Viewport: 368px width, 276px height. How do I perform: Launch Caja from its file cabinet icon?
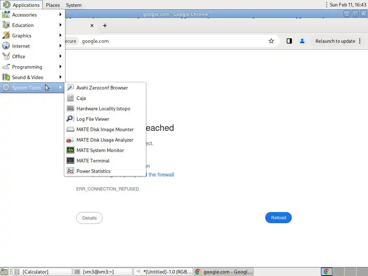[70, 98]
